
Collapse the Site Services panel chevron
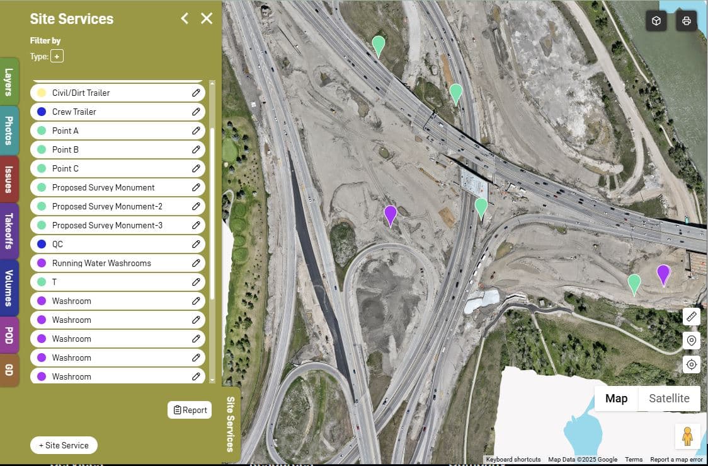click(185, 18)
